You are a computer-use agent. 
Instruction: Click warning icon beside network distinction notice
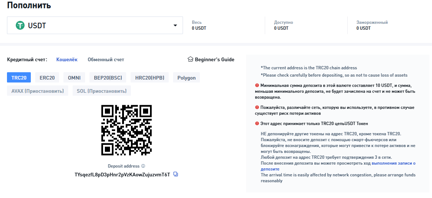(x=257, y=107)
